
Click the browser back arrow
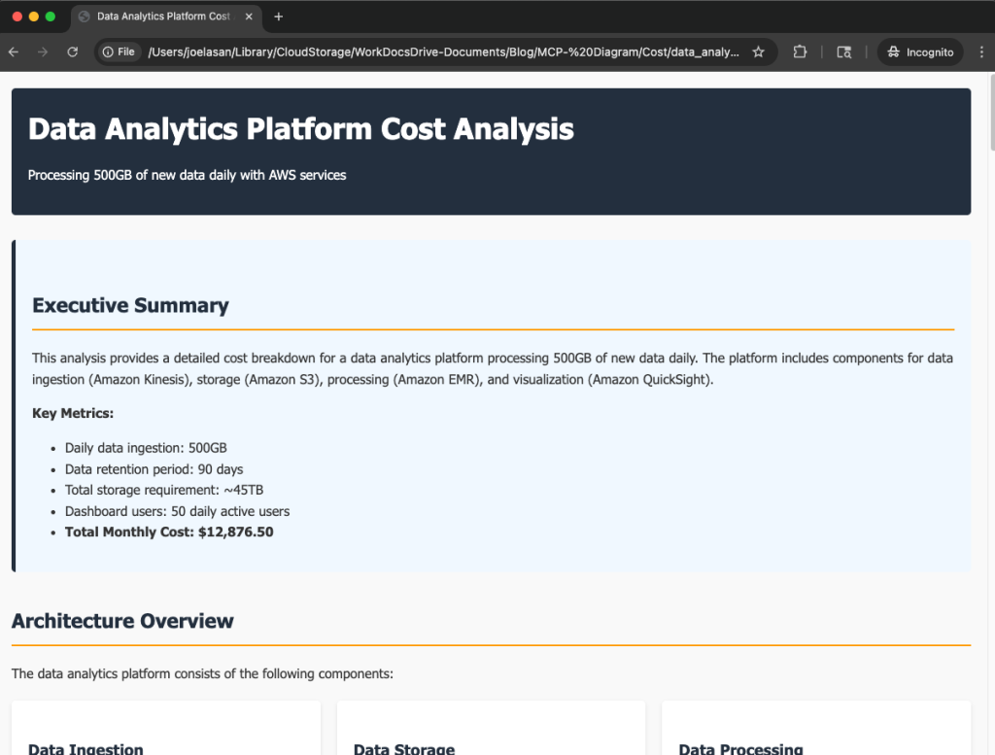tap(14, 51)
